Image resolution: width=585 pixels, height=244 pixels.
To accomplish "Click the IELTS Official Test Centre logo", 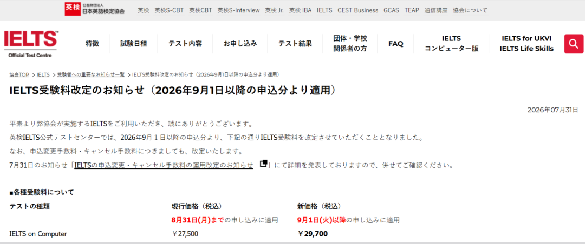I will (x=30, y=44).
